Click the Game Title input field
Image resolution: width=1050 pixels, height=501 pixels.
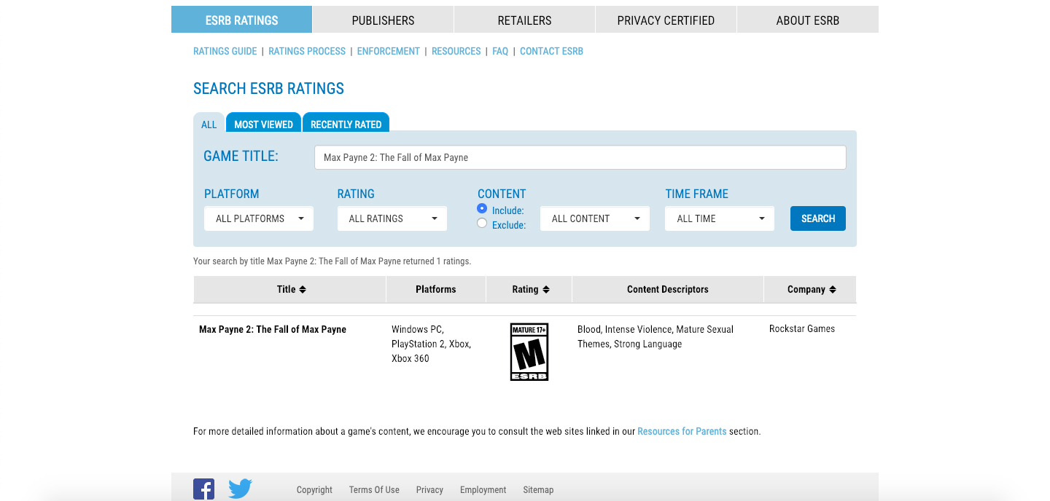(580, 157)
